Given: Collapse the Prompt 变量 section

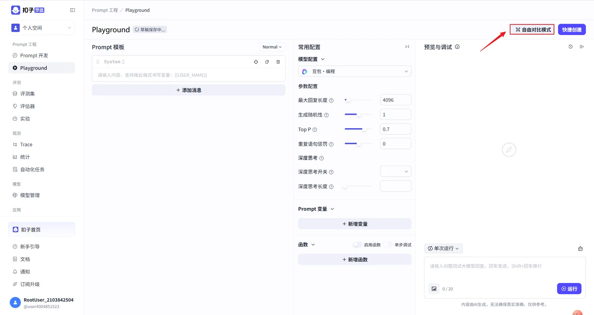Looking at the screenshot, I should coord(332,209).
